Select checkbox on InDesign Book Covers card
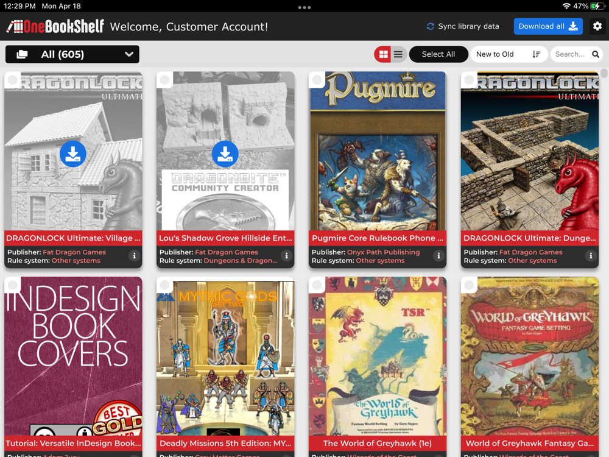The width and height of the screenshot is (609, 457). 12,285
